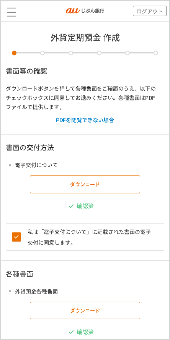Click the 外貨預金各種書面 bullet item

(36, 292)
